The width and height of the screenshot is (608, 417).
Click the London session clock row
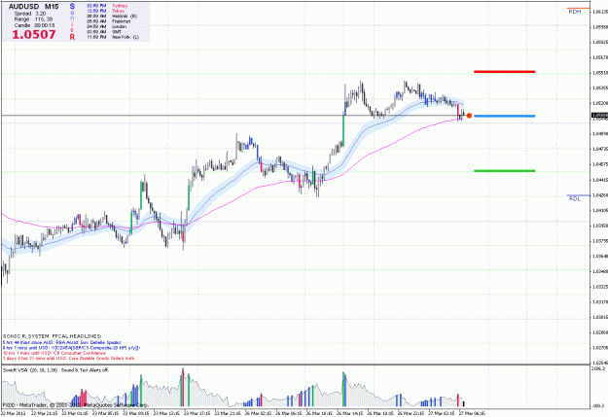pyautogui.click(x=107, y=27)
